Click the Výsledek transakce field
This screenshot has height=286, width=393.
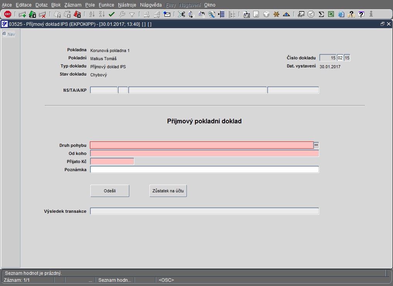click(205, 211)
